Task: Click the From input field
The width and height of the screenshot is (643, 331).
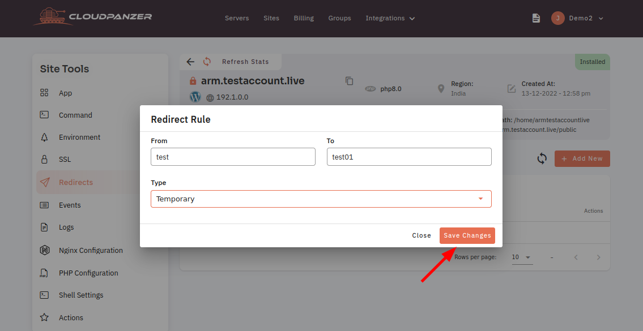Action: [x=233, y=157]
